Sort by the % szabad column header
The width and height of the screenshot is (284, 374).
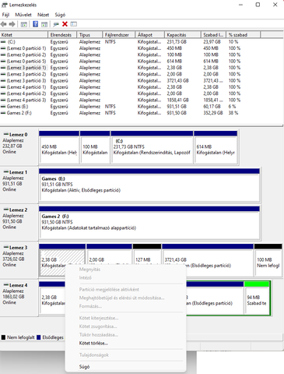244,35
